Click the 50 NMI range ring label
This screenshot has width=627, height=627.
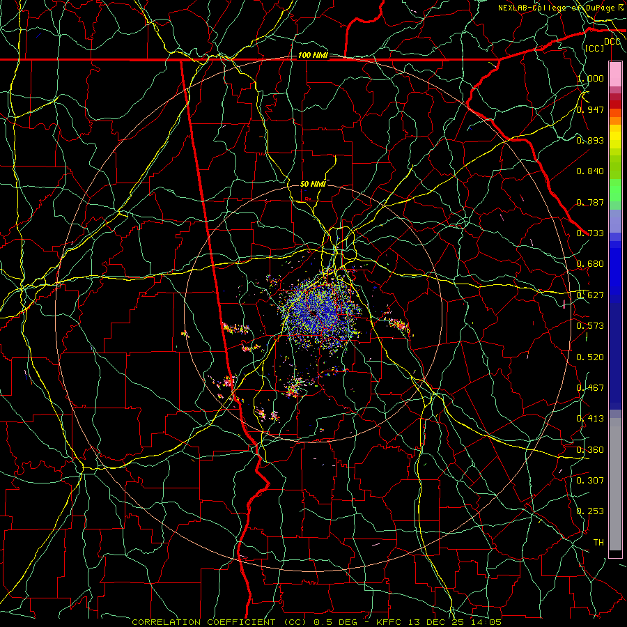pos(313,184)
